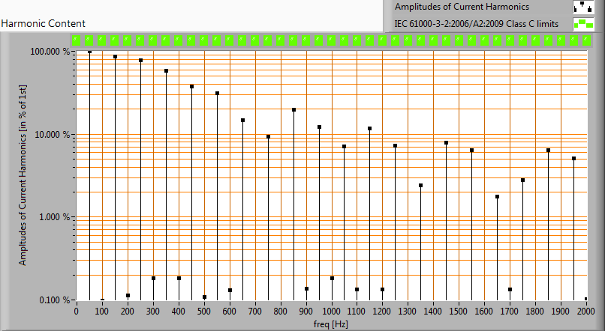Select the IEC 61000-3-2 Class C limits label
Image resolution: width=605 pixels, height=331 pixels.
(477, 24)
